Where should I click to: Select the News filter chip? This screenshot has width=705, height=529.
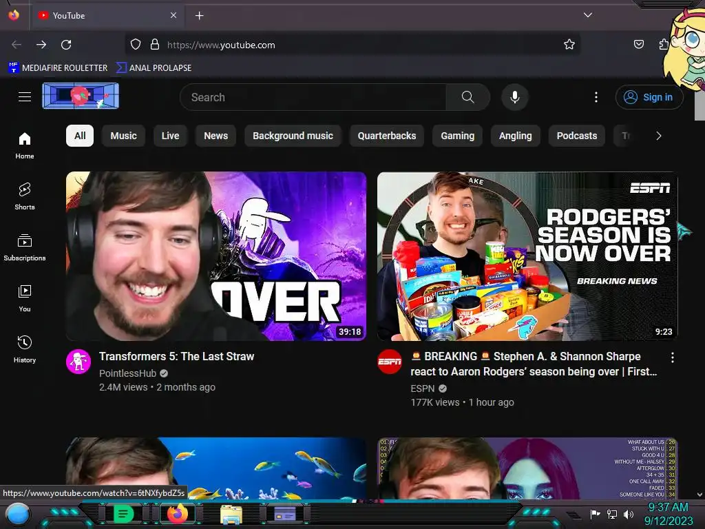click(x=215, y=136)
